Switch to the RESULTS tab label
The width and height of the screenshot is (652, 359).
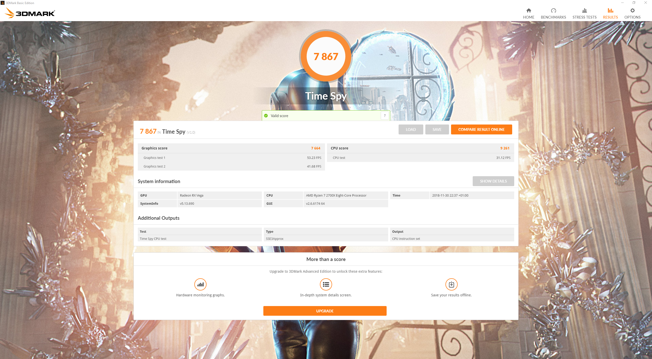[610, 17]
